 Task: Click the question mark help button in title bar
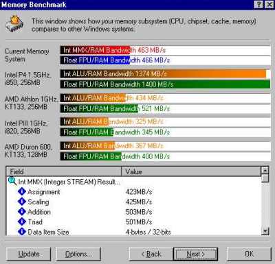(258, 5)
